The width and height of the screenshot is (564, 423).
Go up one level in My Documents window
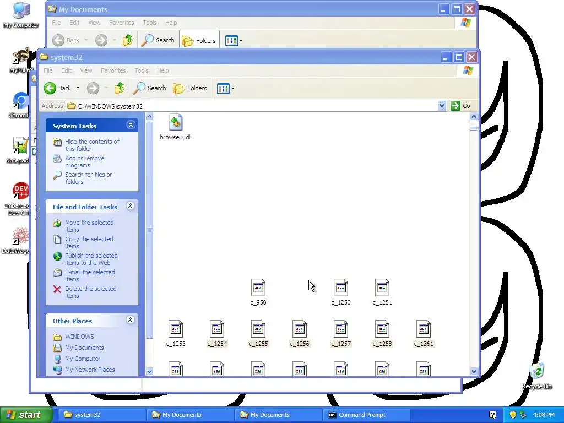pyautogui.click(x=128, y=40)
